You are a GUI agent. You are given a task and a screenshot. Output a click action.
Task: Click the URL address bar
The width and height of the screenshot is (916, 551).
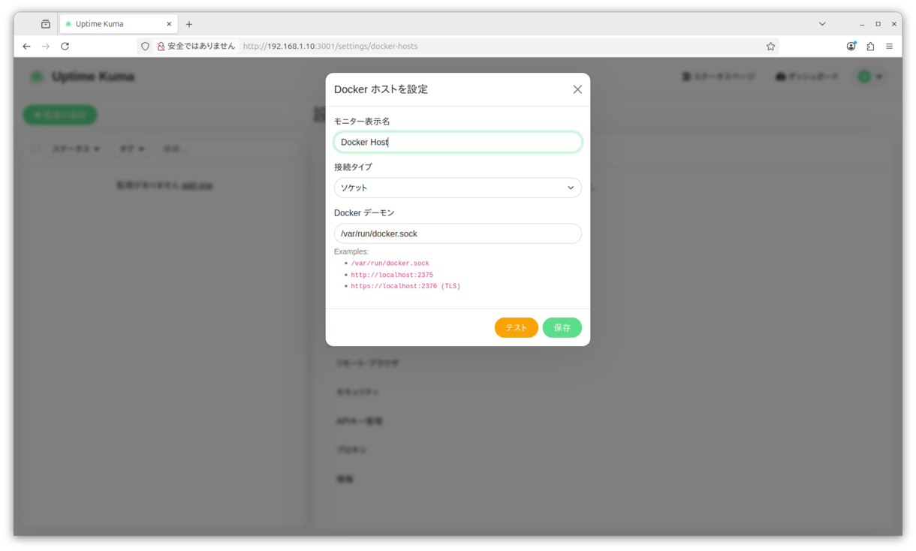(496, 47)
